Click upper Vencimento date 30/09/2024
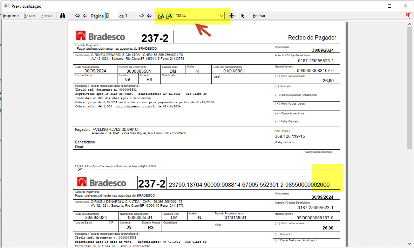Viewport: 414px width, 248px height. click(323, 50)
